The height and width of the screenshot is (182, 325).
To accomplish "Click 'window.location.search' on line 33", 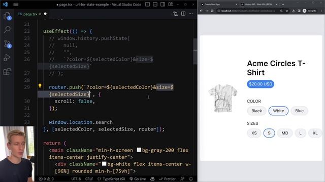I will click(81, 122).
